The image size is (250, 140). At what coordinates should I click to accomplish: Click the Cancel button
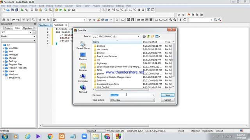[x=168, y=100]
